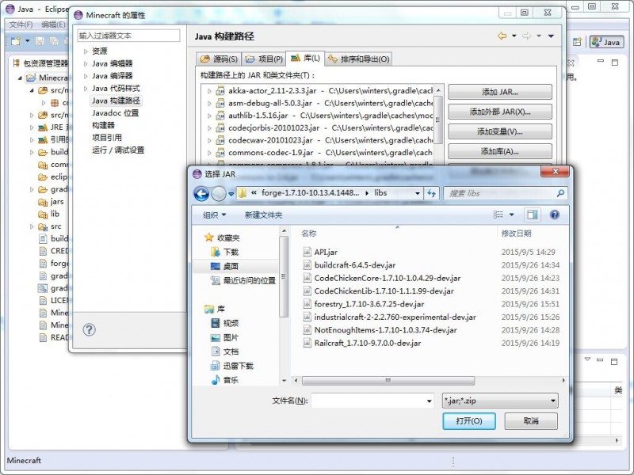Open the file type *.jar;*.zip dropdown
This screenshot has width=634, height=475.
(x=500, y=401)
